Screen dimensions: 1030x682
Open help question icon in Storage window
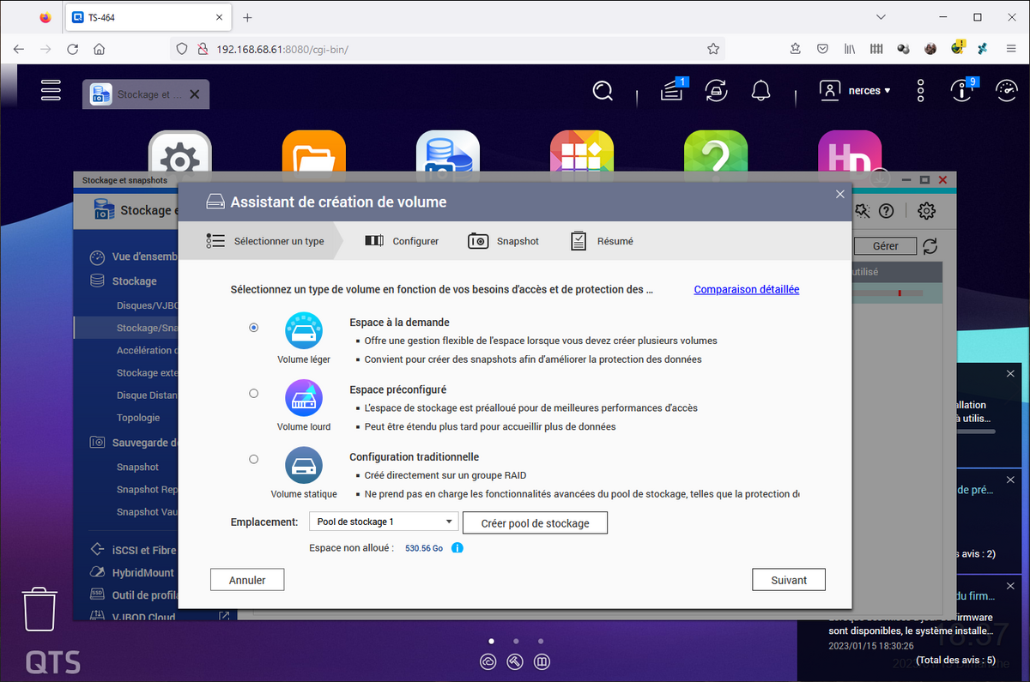[887, 210]
